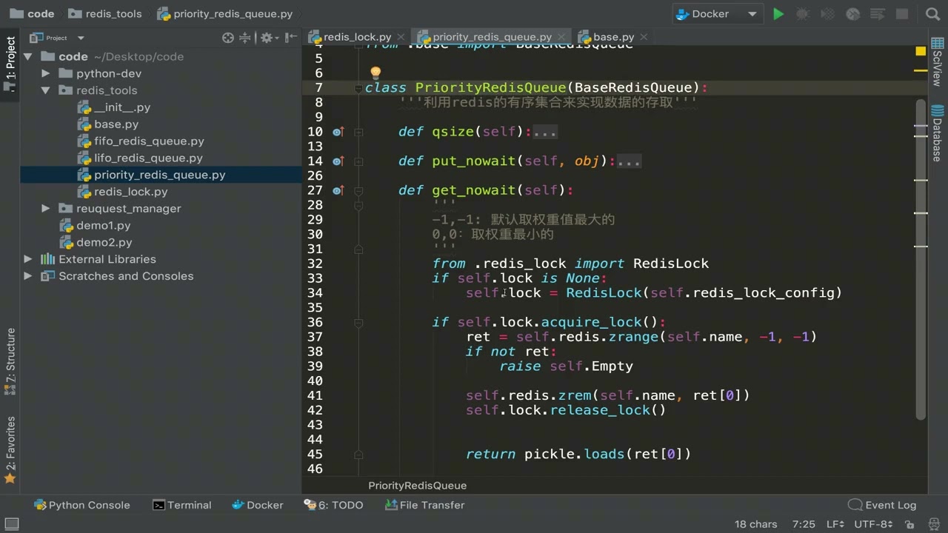948x533 pixels.
Task: Close the base.py tab
Action: [643, 37]
